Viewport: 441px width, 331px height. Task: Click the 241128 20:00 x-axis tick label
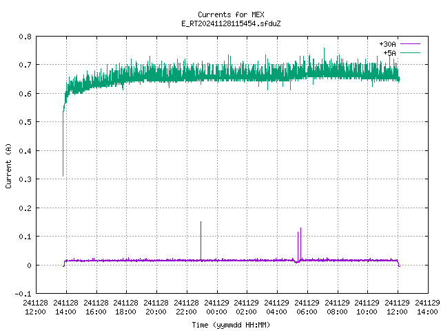156,307
